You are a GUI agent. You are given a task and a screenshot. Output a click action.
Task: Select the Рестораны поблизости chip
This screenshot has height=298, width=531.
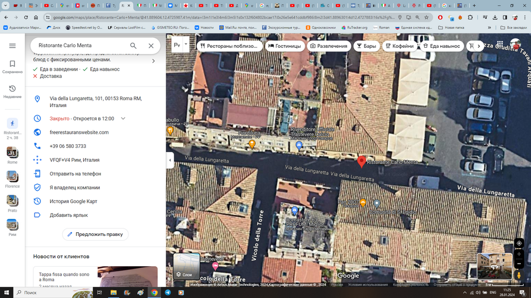[x=229, y=46]
